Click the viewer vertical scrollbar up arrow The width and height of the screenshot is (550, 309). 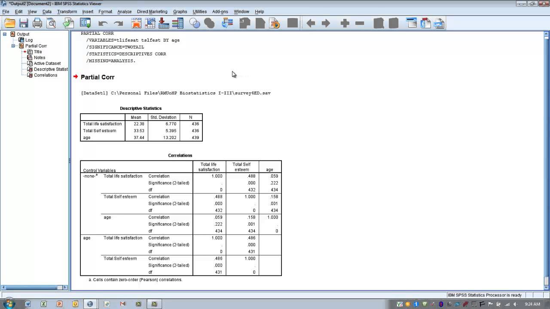[x=547, y=33]
